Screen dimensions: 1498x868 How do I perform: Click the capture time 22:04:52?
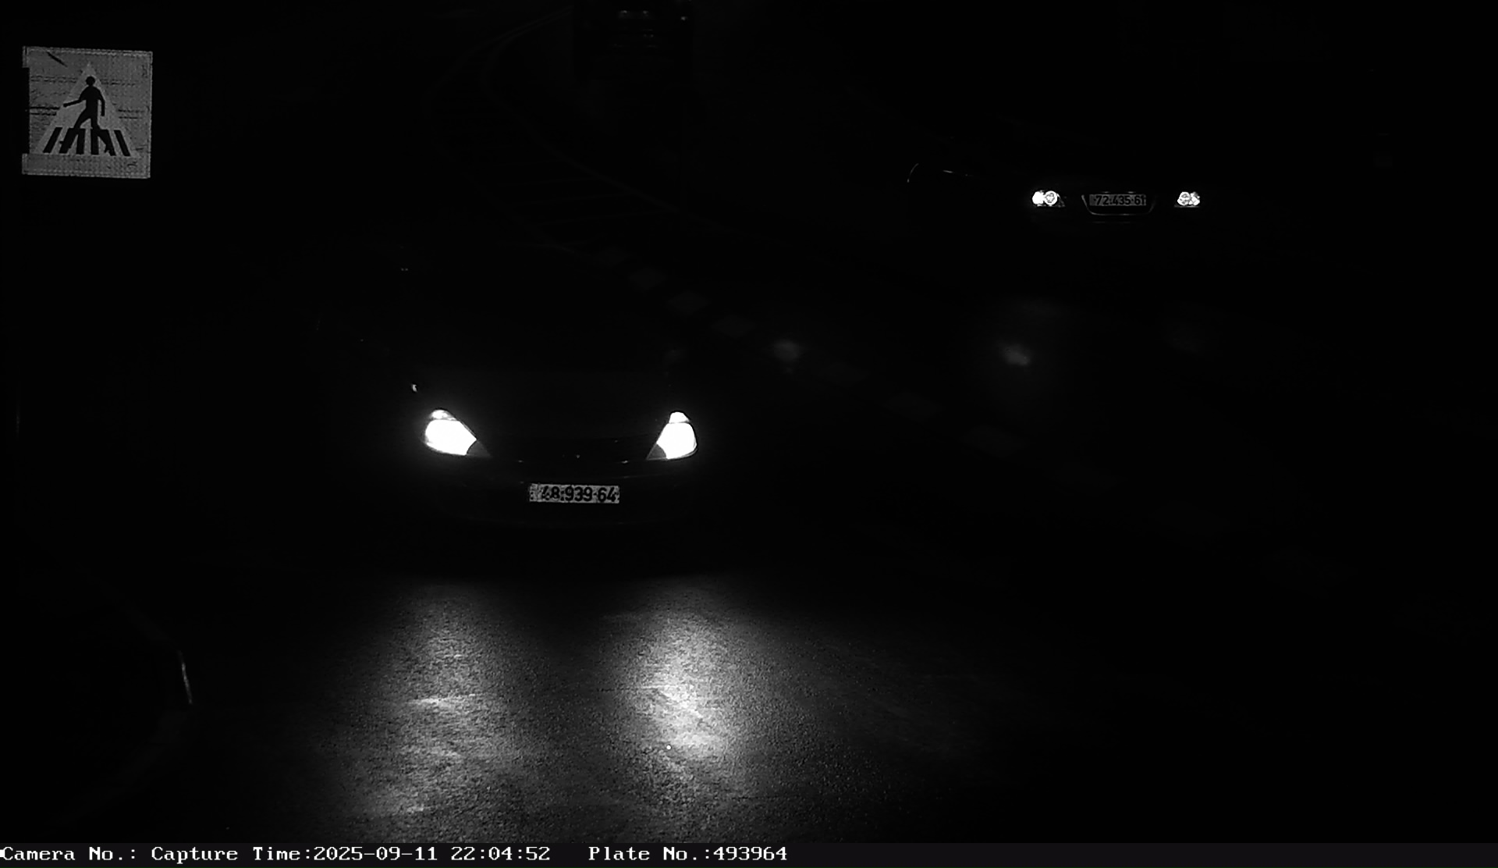(500, 854)
